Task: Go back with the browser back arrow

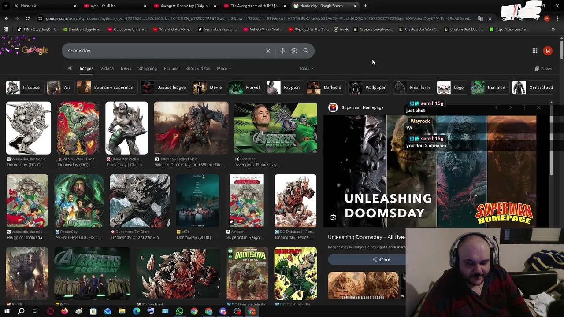Action: [x=6, y=18]
